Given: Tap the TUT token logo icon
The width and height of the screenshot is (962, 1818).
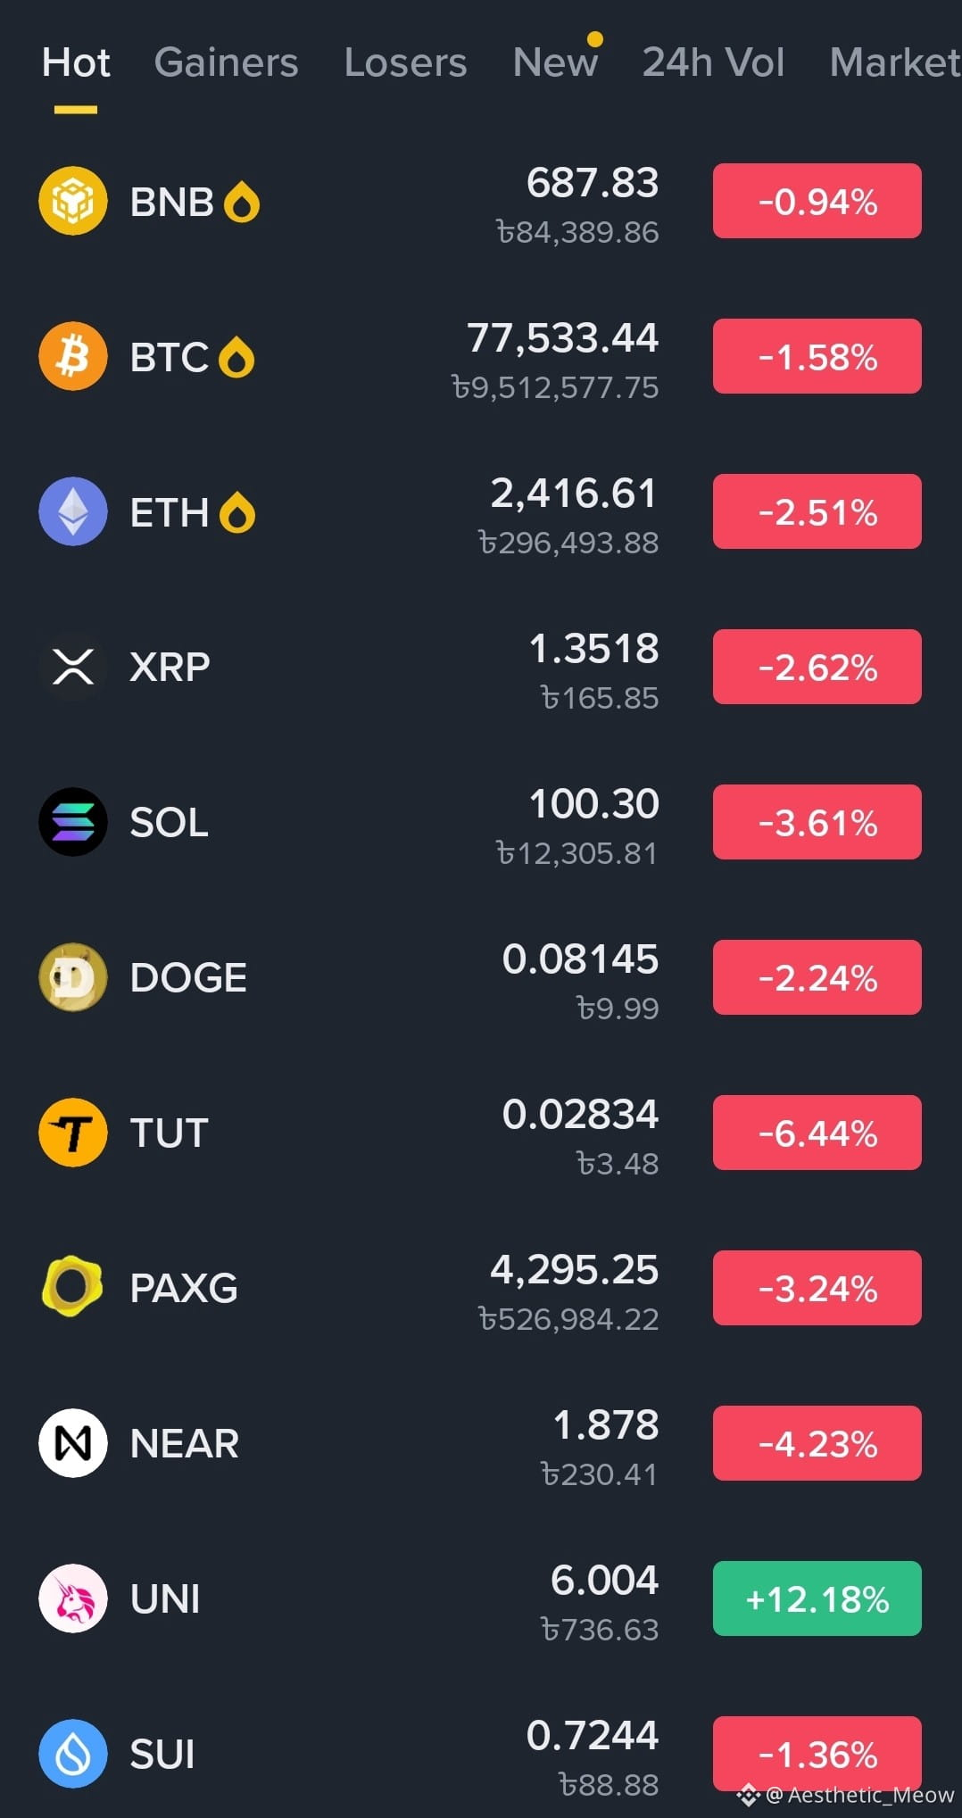Looking at the screenshot, I should [73, 1133].
